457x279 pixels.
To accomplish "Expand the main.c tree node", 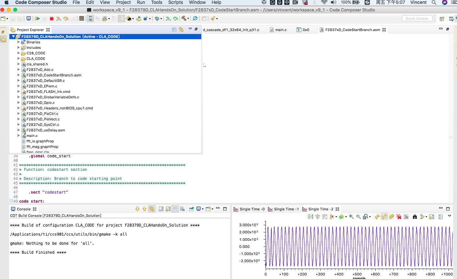I will pos(18,136).
